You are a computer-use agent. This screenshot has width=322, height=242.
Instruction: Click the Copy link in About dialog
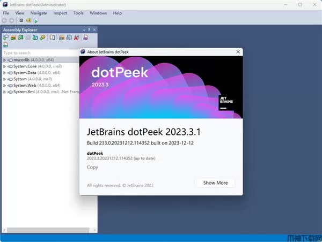click(x=92, y=167)
